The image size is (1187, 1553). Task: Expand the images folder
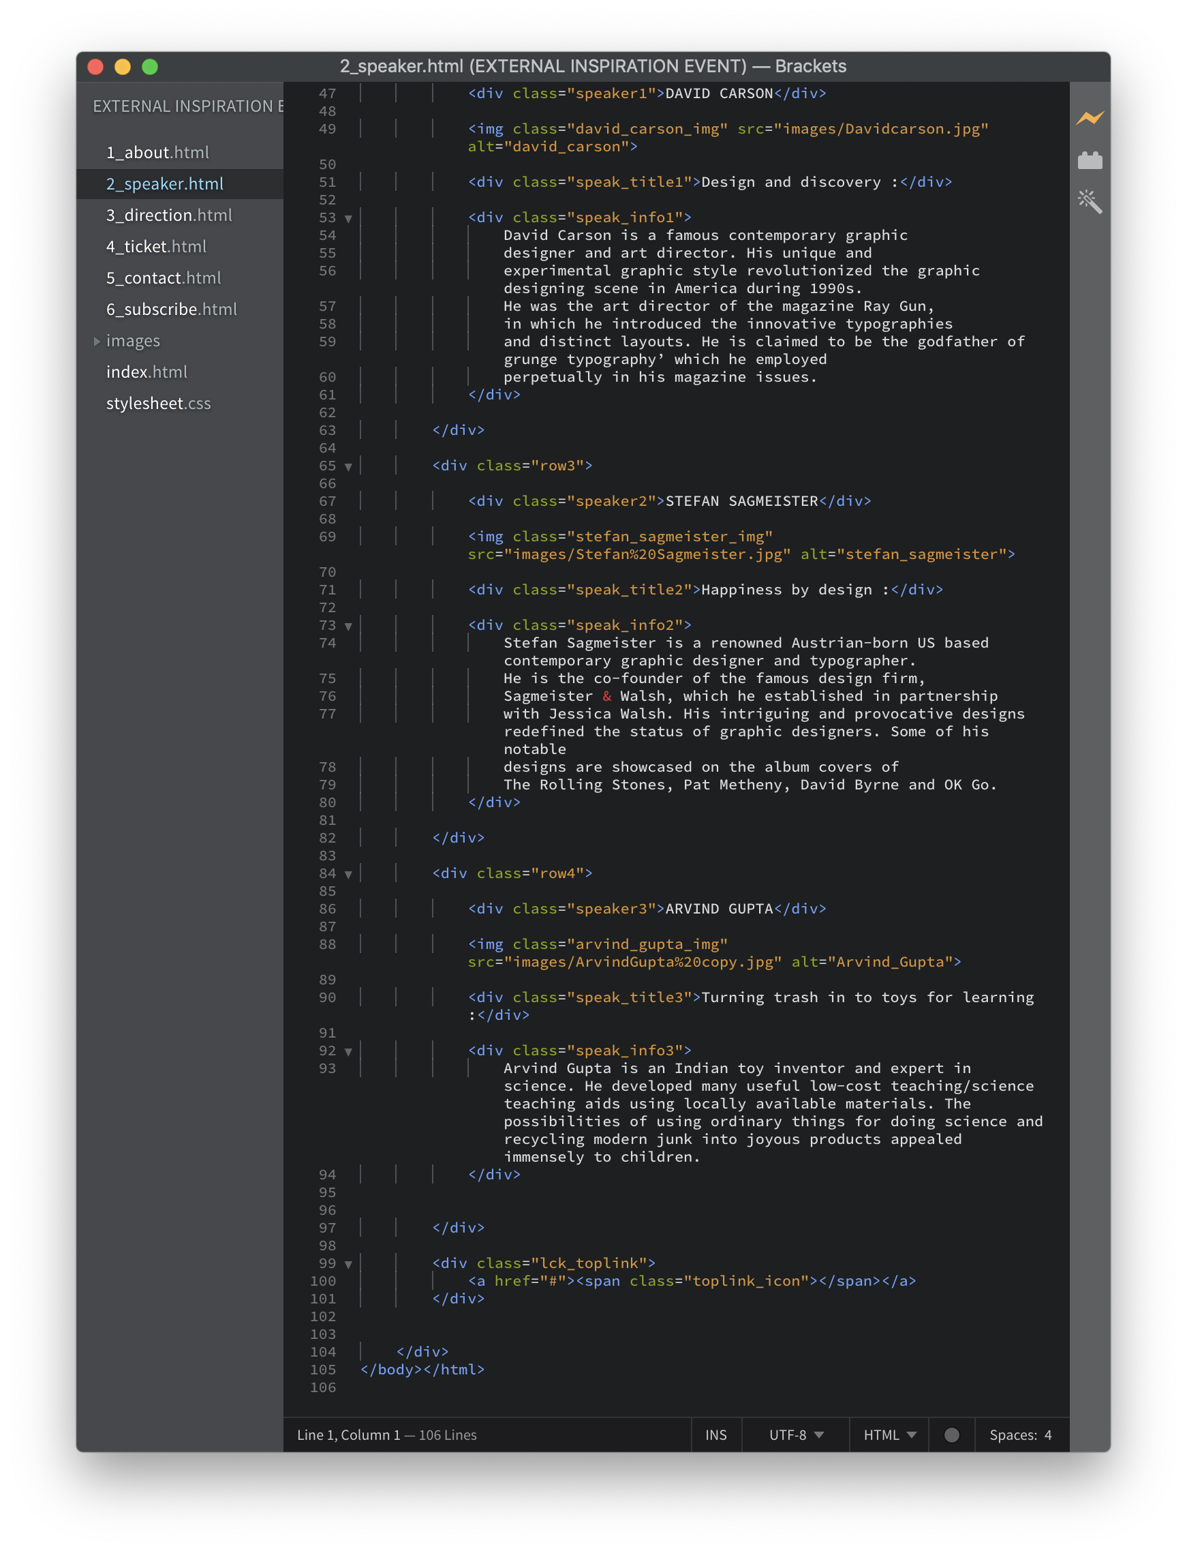click(133, 341)
